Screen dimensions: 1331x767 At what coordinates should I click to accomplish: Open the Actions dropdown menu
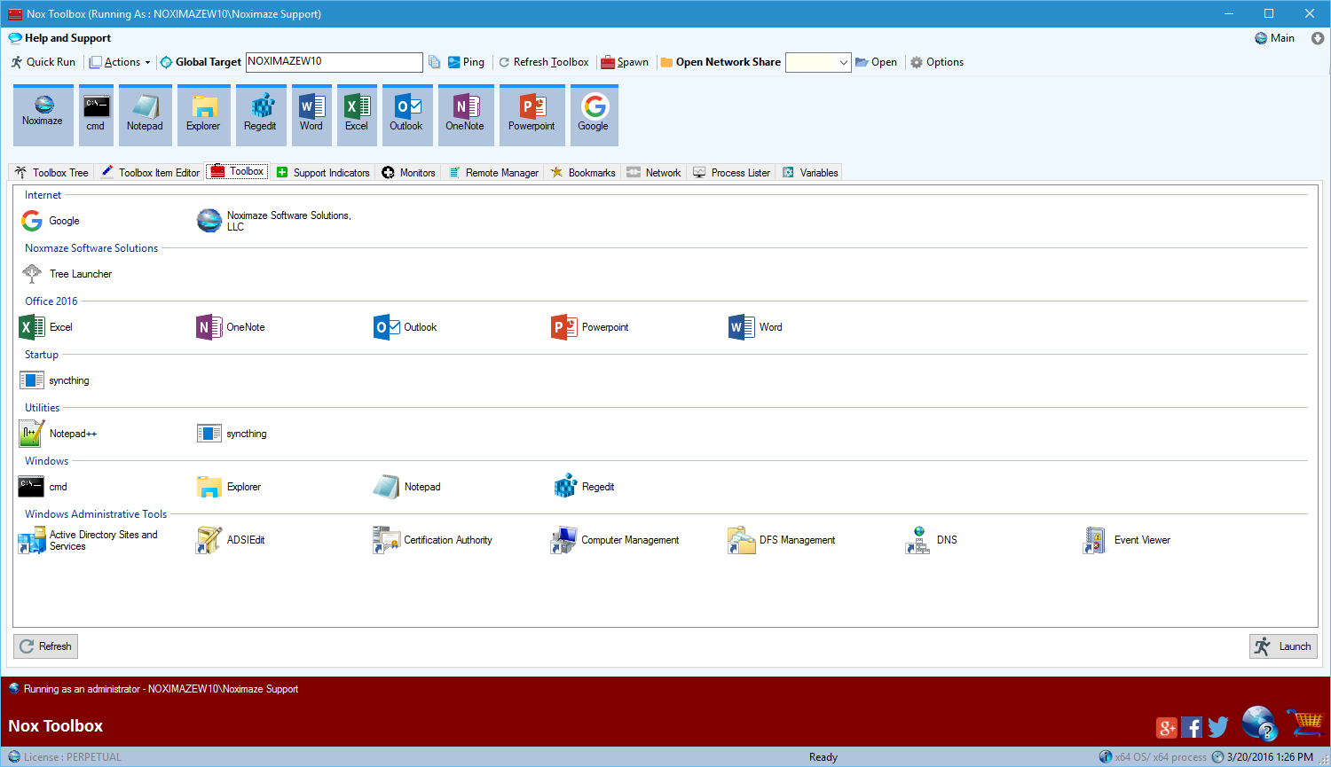coord(120,62)
